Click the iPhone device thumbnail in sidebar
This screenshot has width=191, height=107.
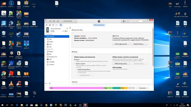(x=48, y=30)
